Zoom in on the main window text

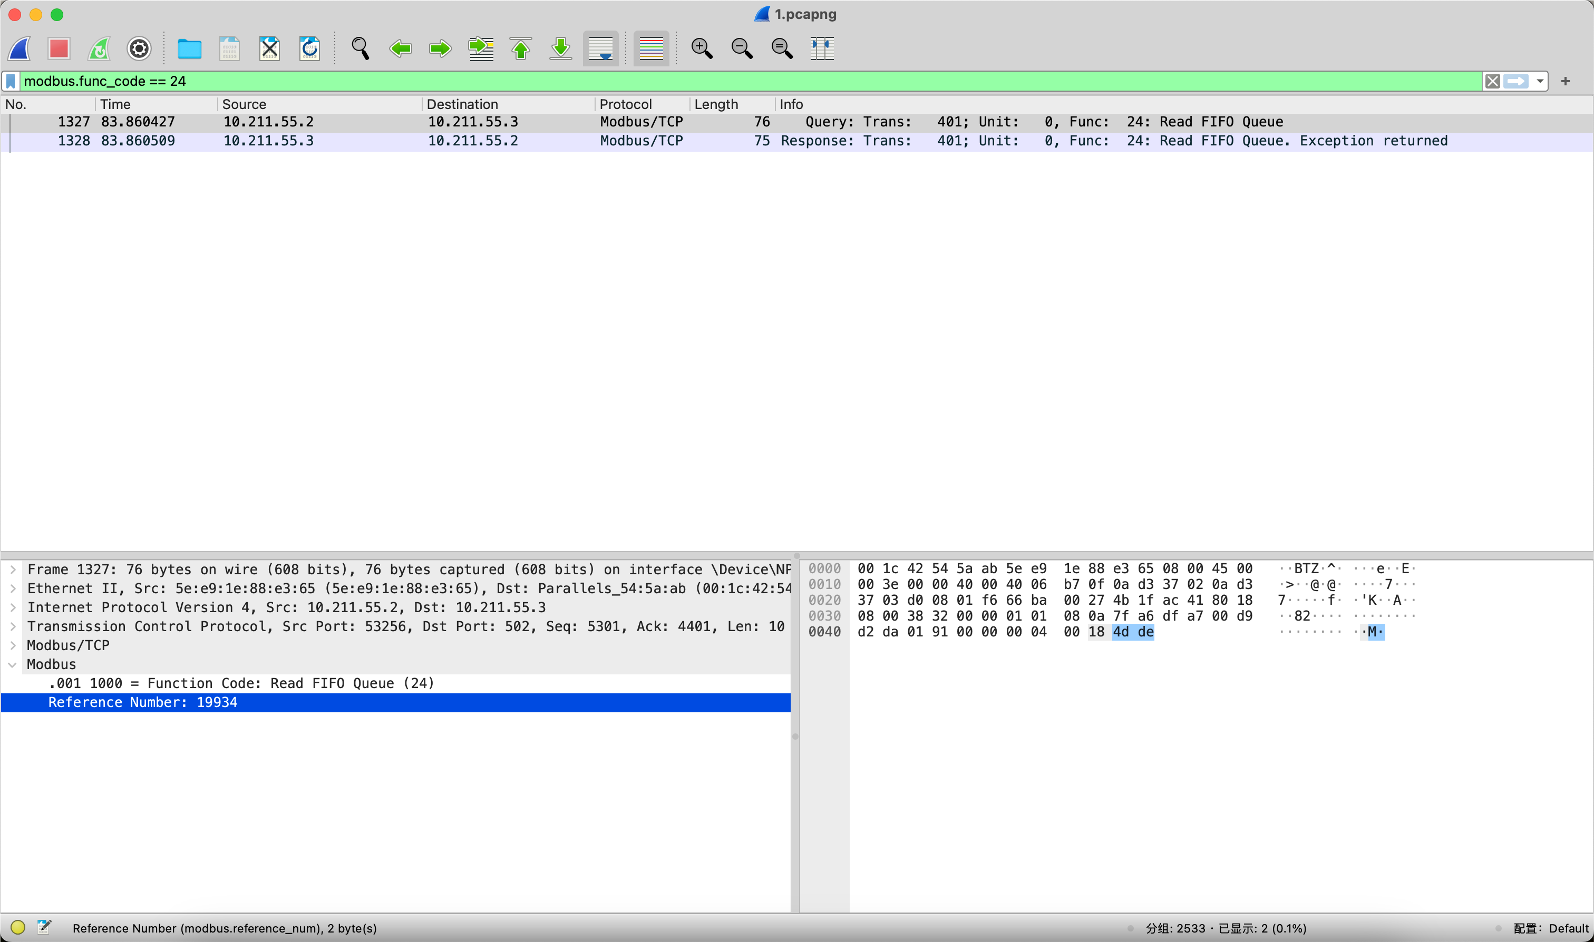coord(702,48)
